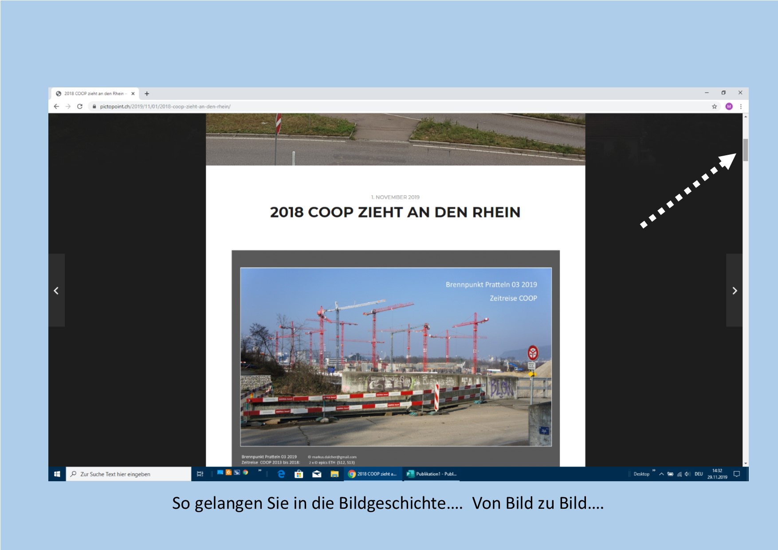Open the Chrome three-dot menu

[x=740, y=106]
